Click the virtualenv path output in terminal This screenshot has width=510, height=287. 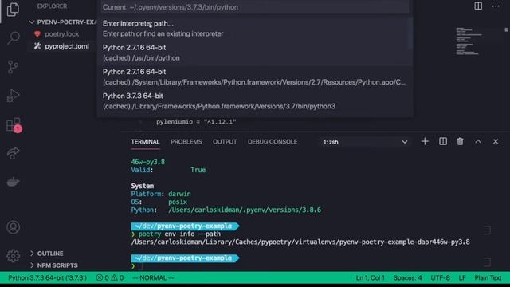click(300, 242)
